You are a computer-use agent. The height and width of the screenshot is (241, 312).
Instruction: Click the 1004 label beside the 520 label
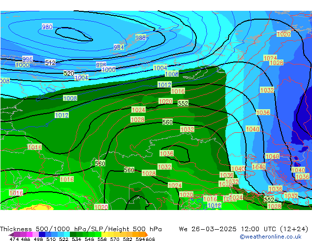point(82,78)
